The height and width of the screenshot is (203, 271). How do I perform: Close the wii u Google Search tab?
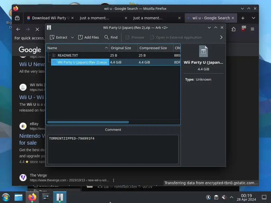coord(233,18)
